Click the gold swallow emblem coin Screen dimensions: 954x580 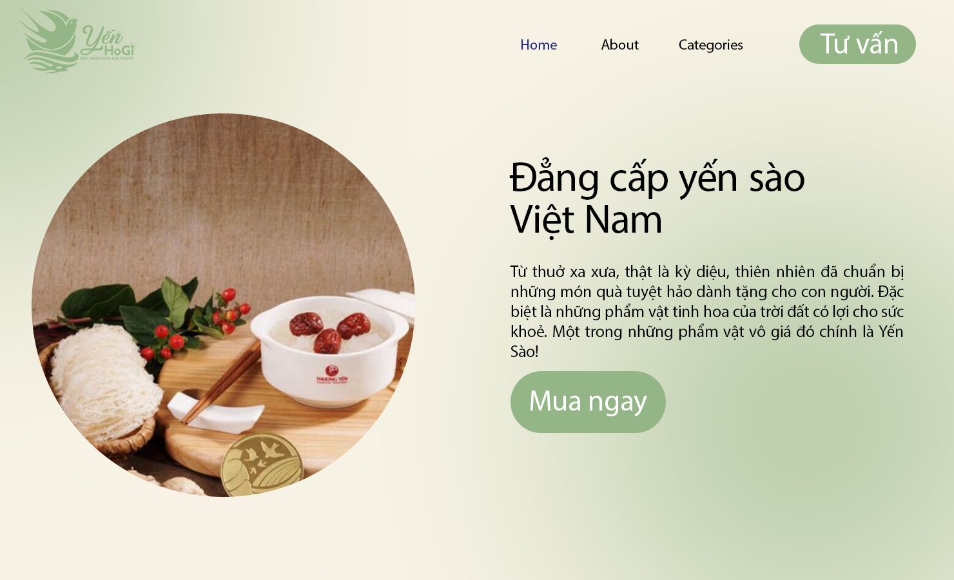point(262,465)
